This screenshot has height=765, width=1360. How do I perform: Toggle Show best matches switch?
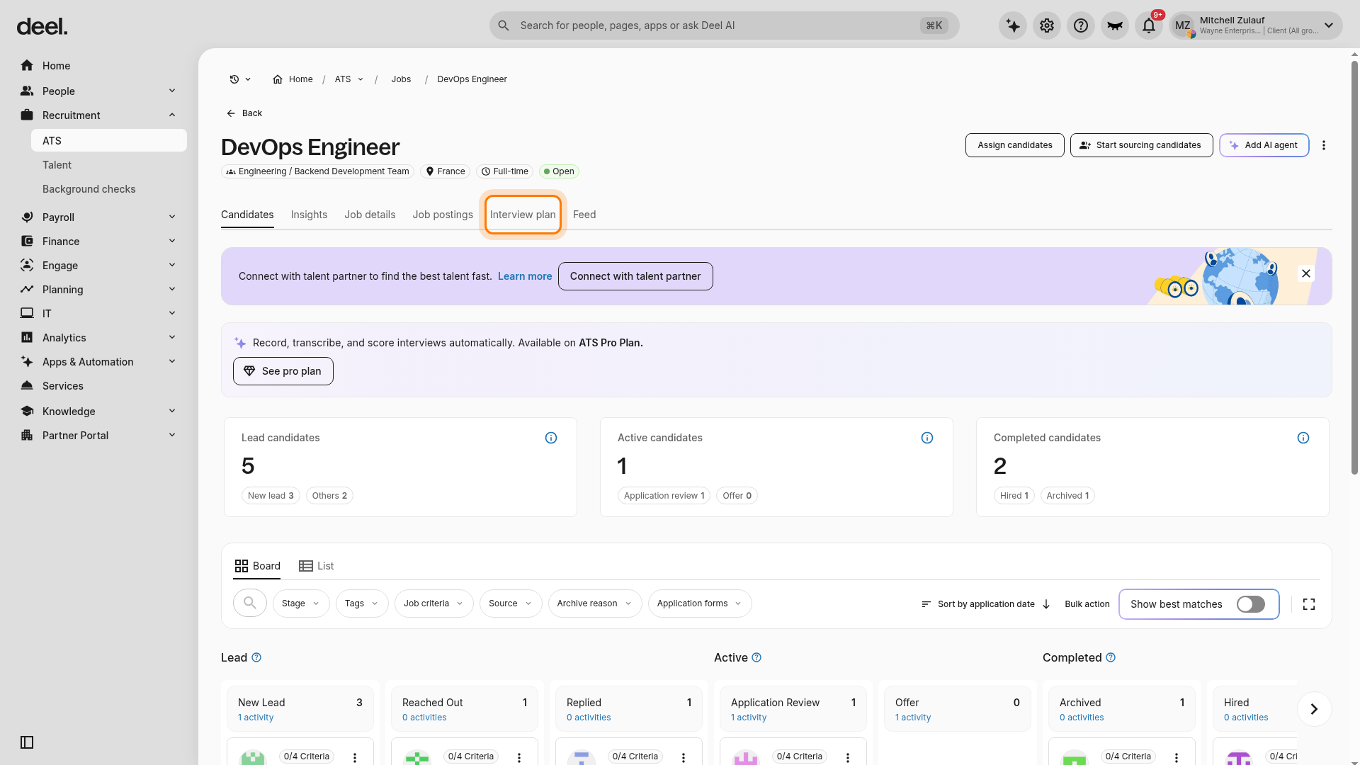[x=1251, y=604]
